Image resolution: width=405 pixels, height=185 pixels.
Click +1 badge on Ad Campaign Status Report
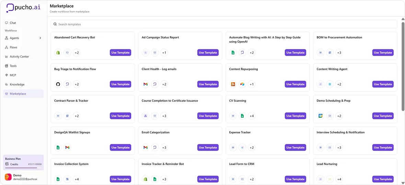[164, 52]
